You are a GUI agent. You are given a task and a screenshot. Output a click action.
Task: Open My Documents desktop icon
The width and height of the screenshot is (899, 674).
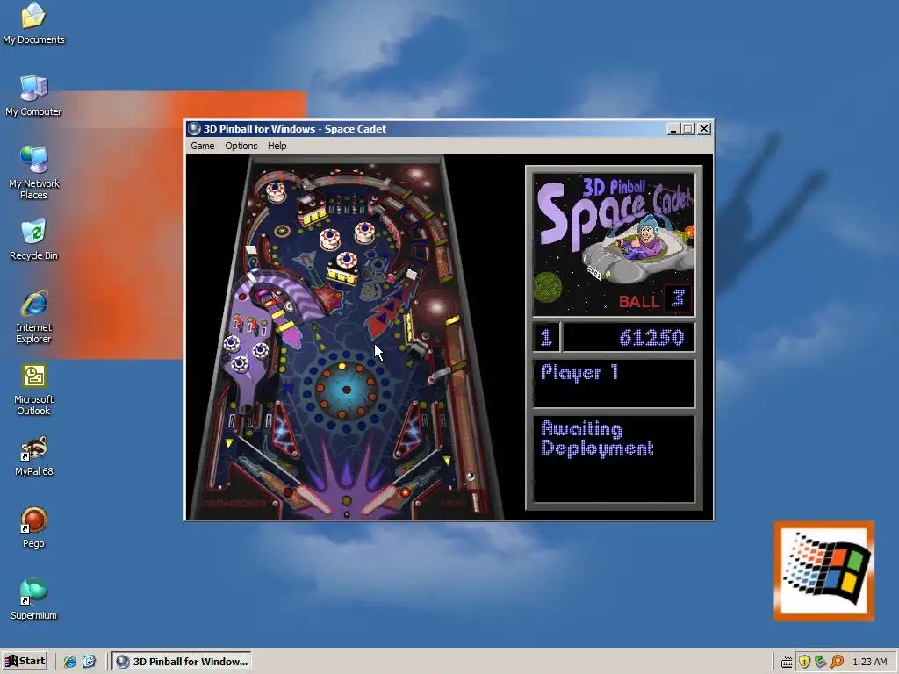(x=34, y=24)
